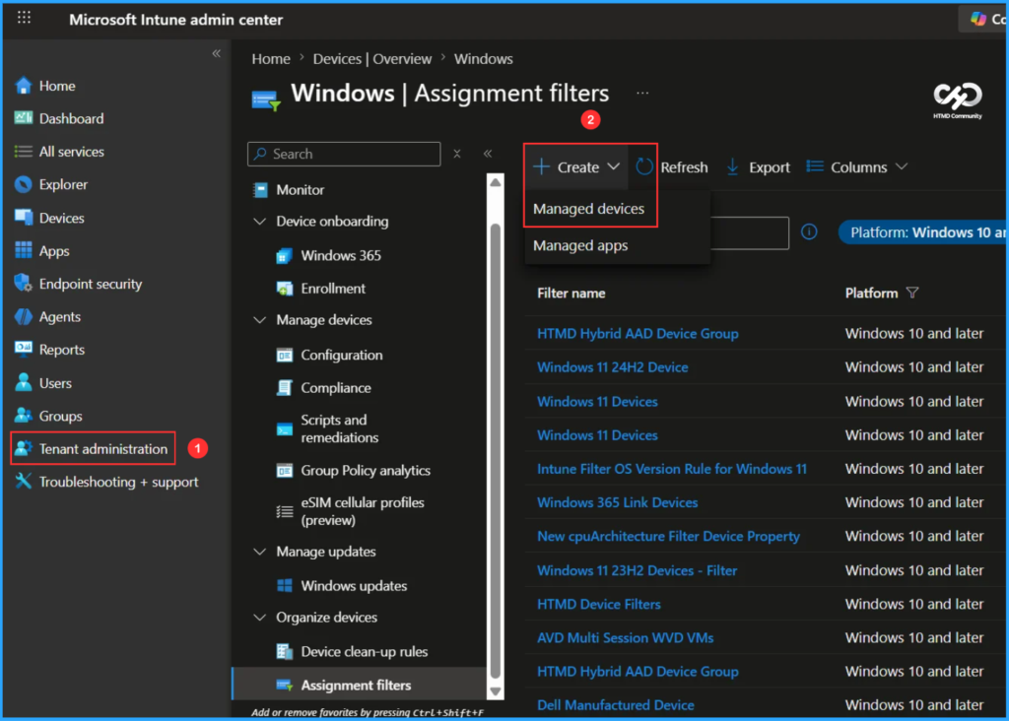Open Copilot button in top bar
The height and width of the screenshot is (721, 1009).
[983, 19]
